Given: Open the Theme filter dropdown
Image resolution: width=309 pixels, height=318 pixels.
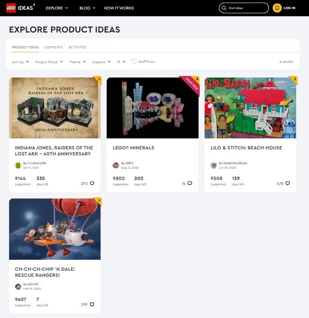Looking at the screenshot, I should [x=78, y=62].
